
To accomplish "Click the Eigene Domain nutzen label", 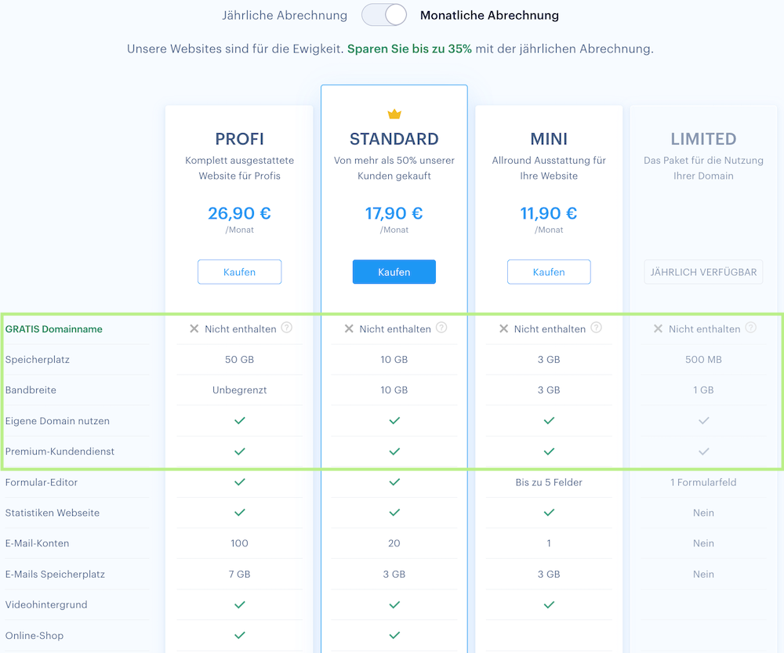I will (x=57, y=421).
